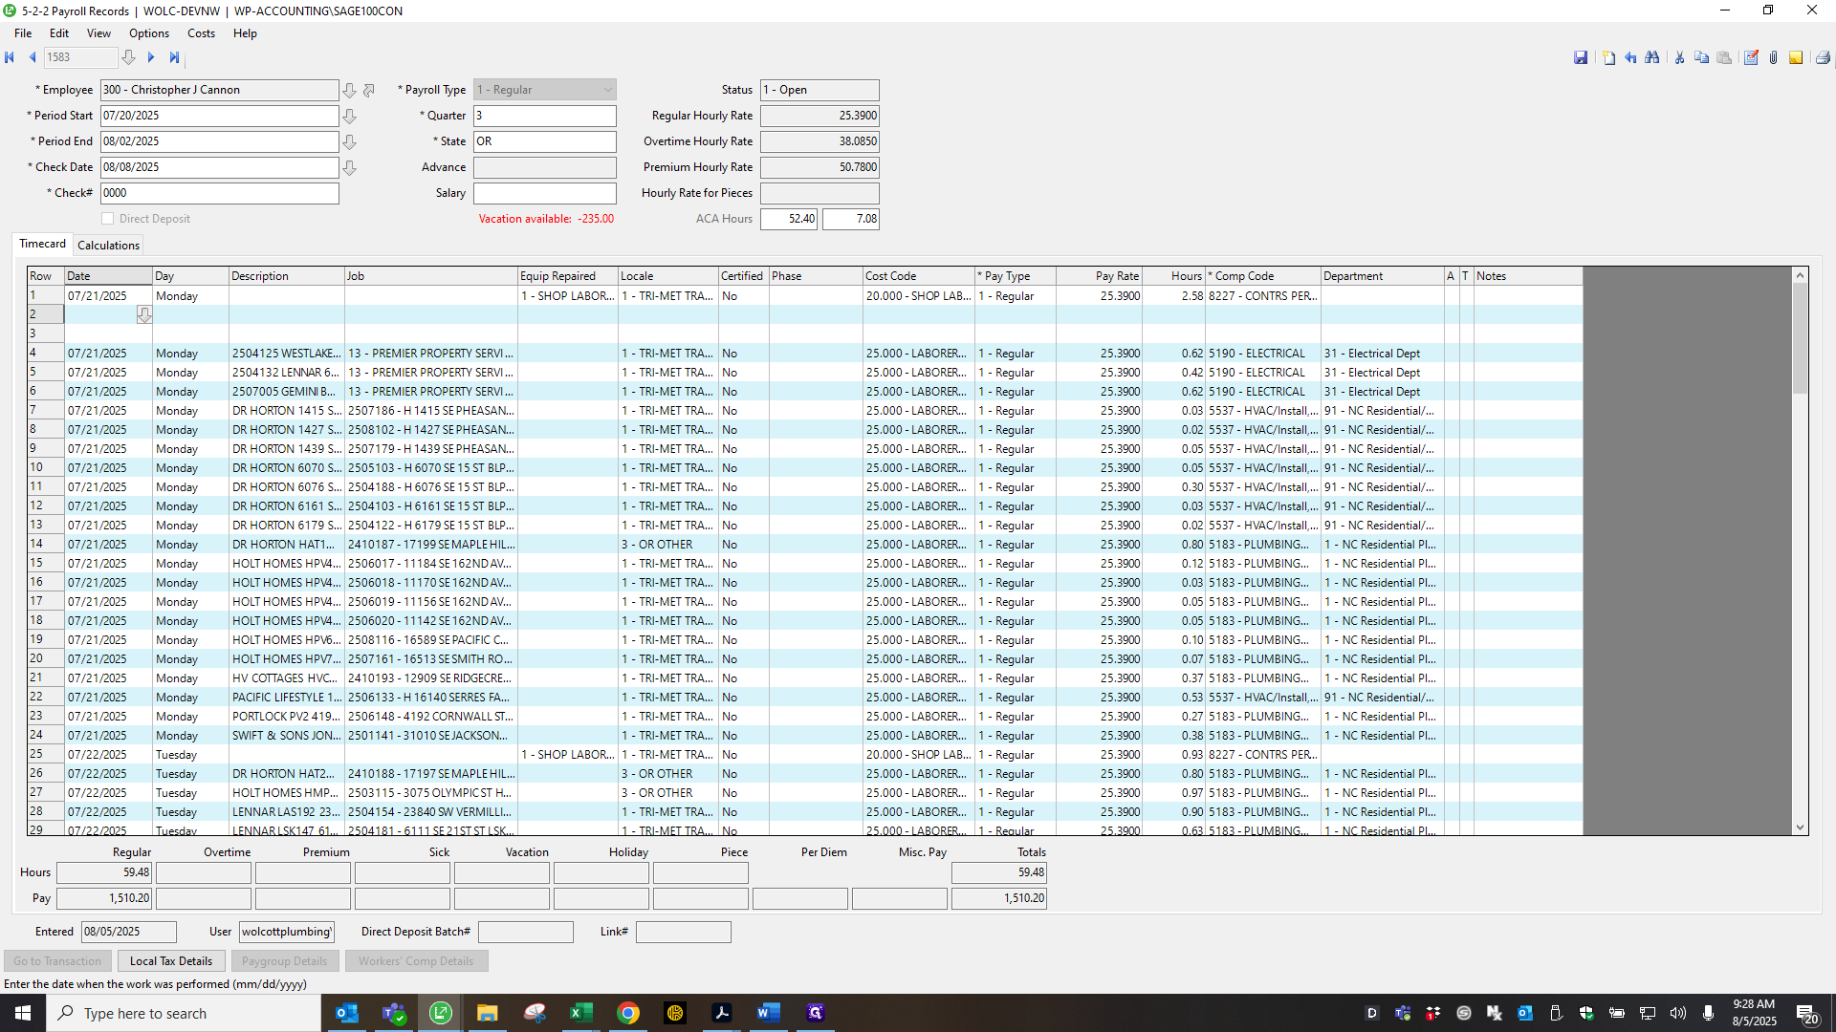
Task: Go to the next payroll record
Action: point(151,57)
